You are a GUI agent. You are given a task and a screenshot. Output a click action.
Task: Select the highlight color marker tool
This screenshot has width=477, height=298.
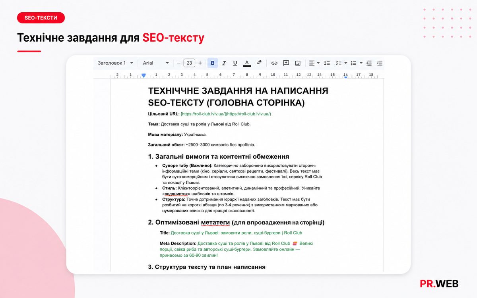[259, 63]
